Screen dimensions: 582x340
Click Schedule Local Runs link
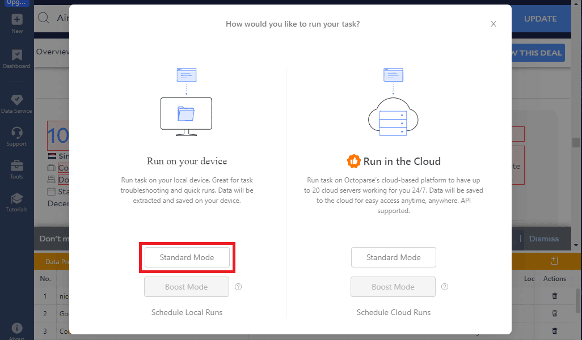click(x=187, y=312)
